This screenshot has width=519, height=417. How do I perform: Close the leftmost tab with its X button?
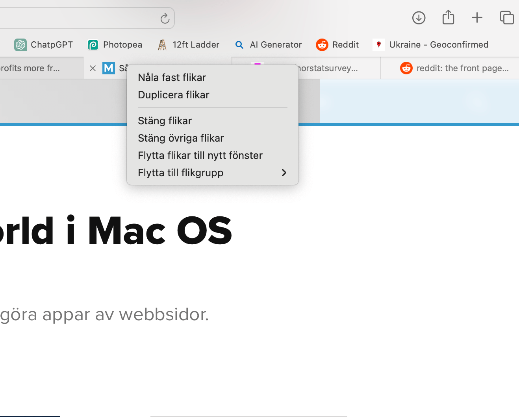click(93, 68)
